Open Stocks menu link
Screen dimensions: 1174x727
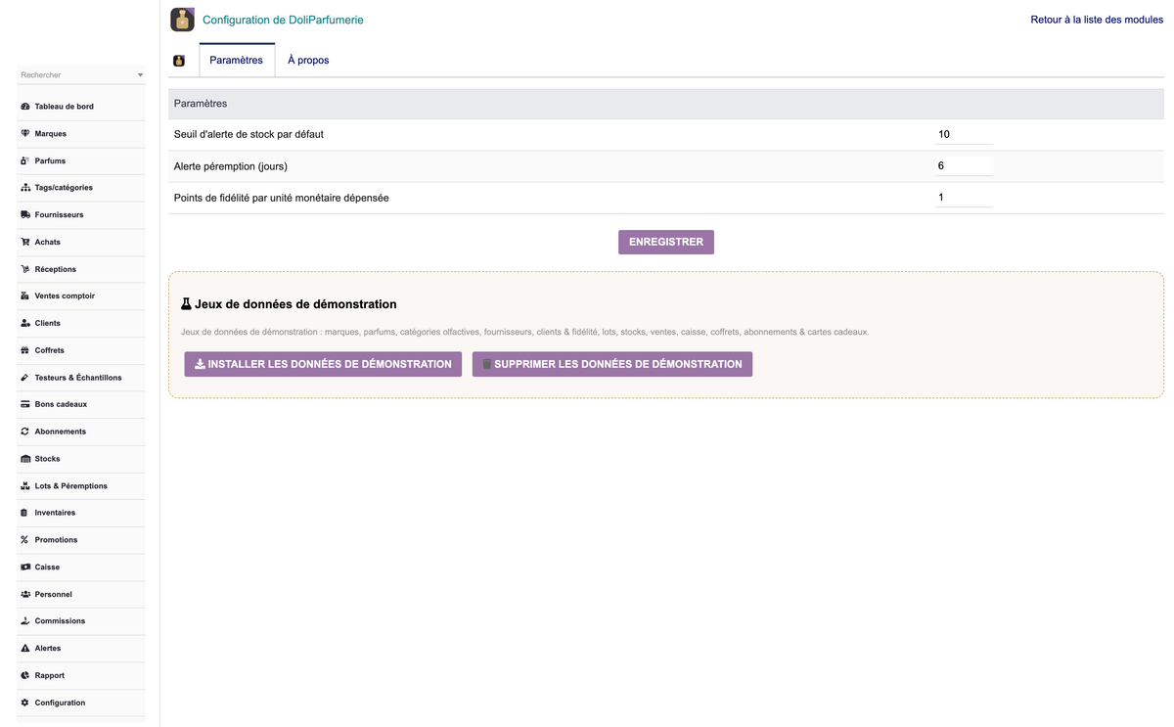point(47,459)
